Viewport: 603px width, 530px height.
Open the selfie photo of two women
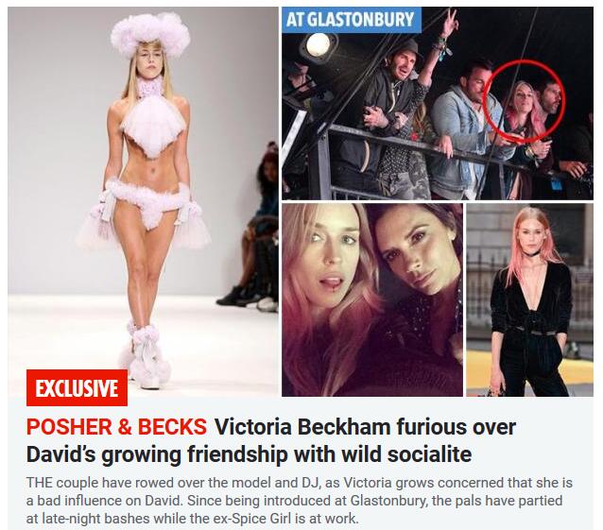(x=372, y=299)
